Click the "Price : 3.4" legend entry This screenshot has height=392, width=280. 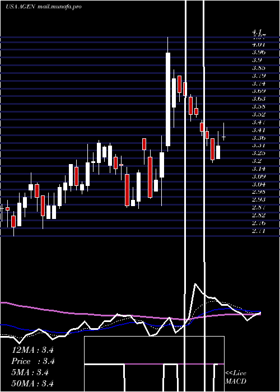click(33, 361)
